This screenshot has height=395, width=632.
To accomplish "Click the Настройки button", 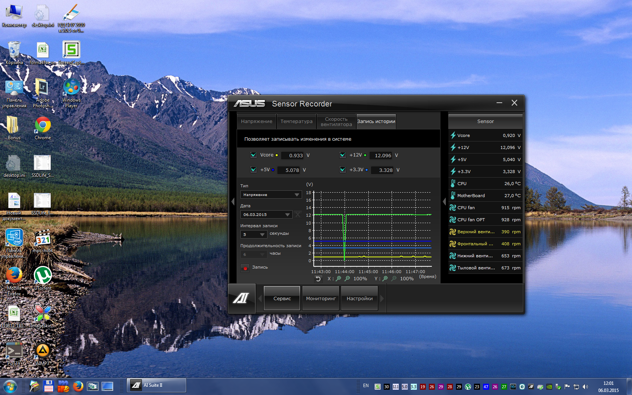I will click(360, 298).
